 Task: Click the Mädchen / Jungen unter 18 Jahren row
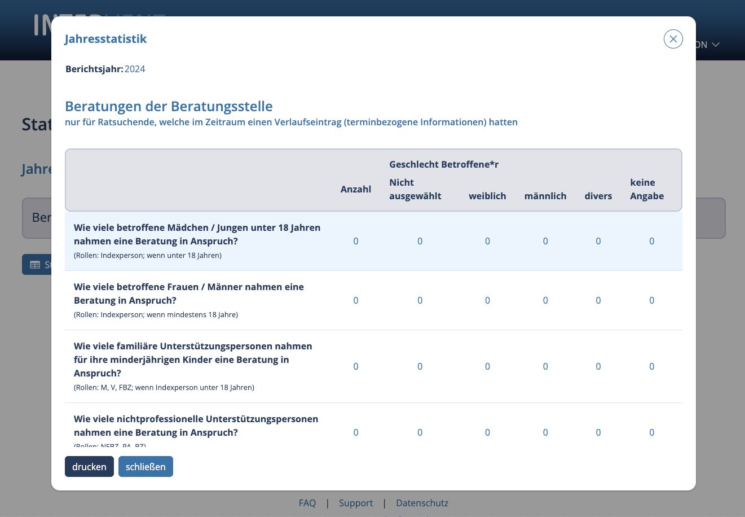coord(373,241)
